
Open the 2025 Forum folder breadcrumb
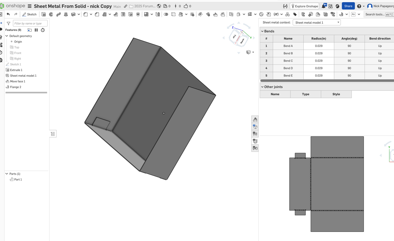(x=142, y=6)
